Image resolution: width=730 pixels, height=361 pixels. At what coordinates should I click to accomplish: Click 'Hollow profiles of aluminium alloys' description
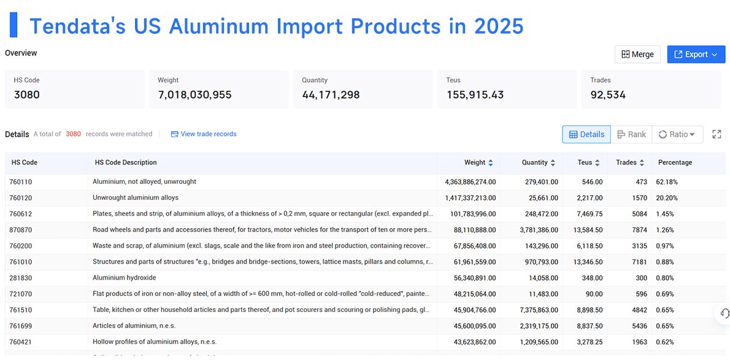click(x=155, y=342)
